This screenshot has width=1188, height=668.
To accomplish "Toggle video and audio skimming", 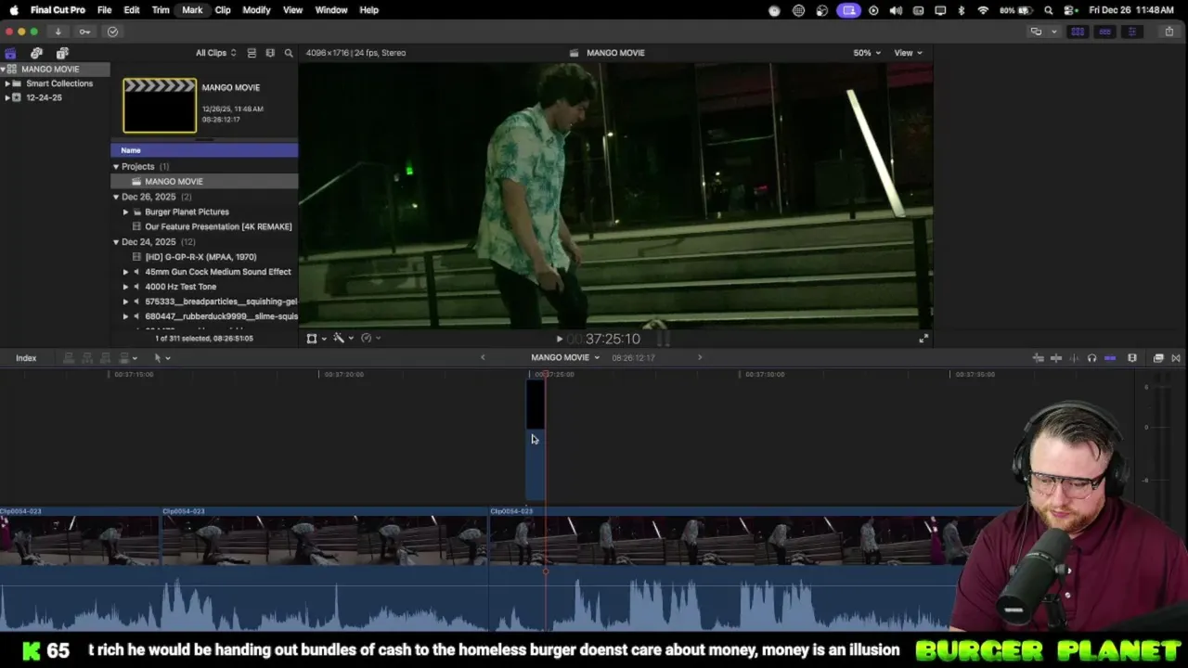I will tap(1056, 358).
